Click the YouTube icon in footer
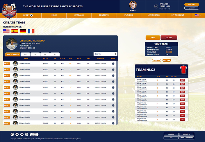205x142 pixels. pos(22,134)
